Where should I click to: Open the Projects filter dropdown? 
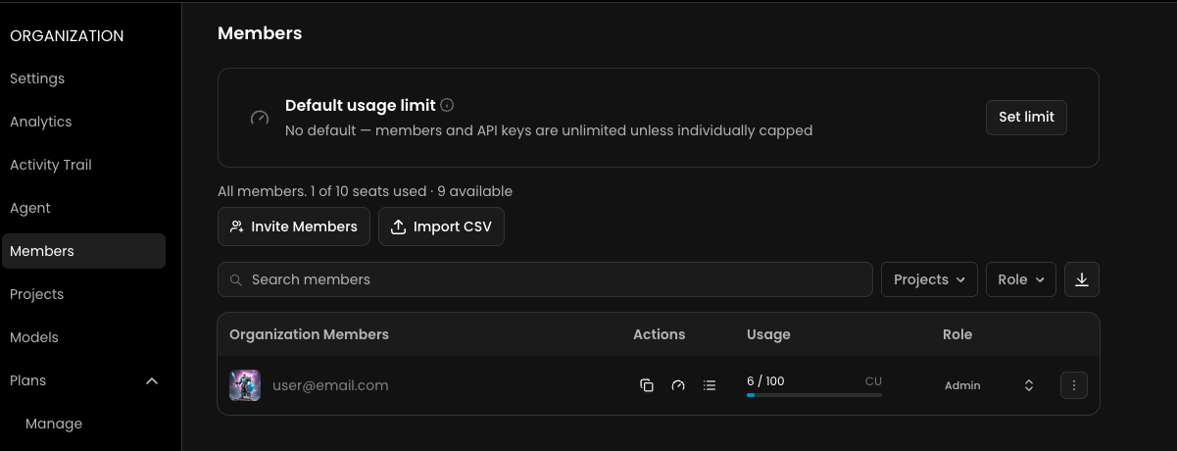(x=930, y=279)
